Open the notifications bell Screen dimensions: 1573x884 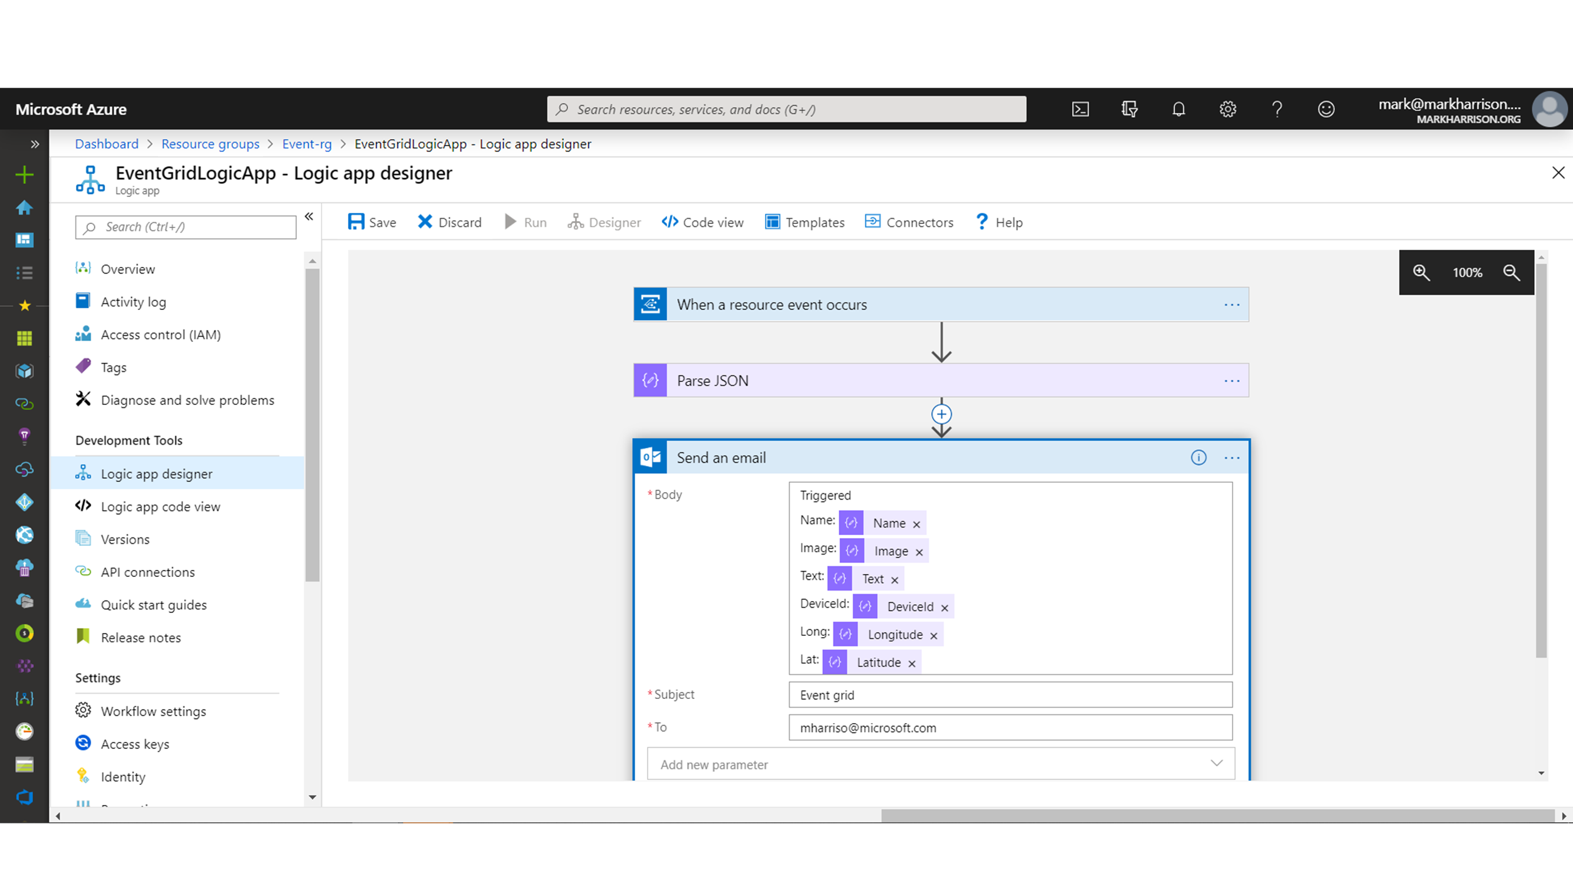[x=1178, y=109]
